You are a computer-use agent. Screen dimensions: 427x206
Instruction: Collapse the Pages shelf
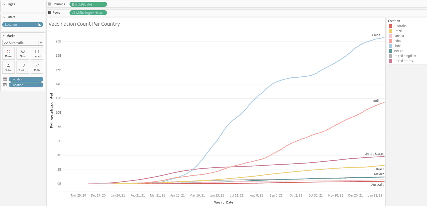coord(4,4)
